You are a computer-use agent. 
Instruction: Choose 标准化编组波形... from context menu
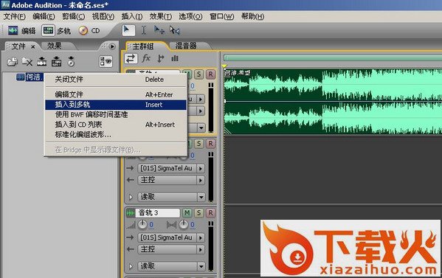click(116, 135)
